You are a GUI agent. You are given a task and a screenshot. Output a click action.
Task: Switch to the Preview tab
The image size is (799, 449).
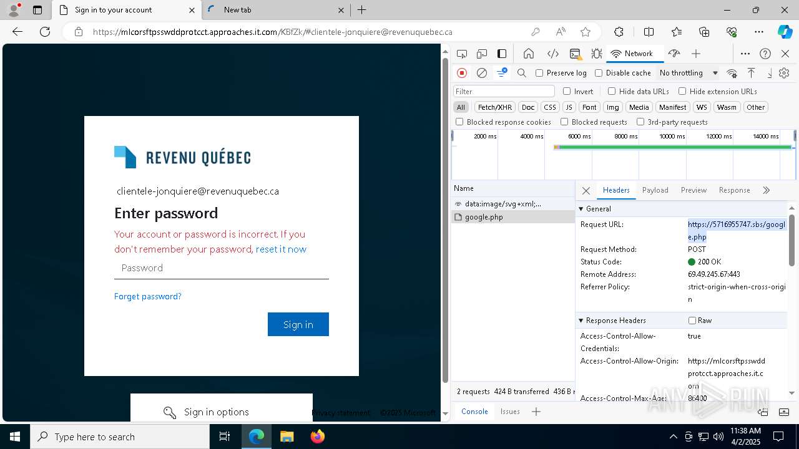(694, 190)
